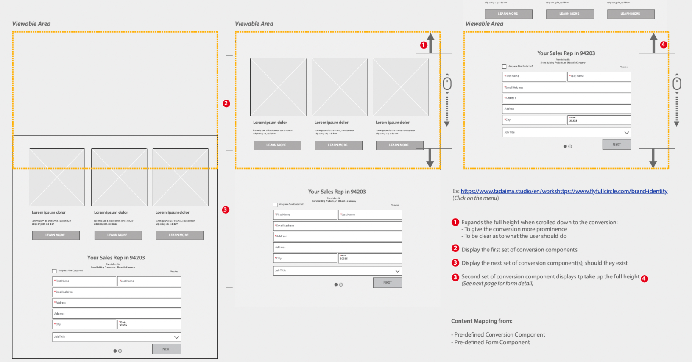Click NEXT button in right wireframe form

point(617,145)
